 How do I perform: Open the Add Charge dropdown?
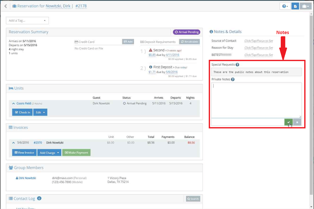(x=49, y=152)
